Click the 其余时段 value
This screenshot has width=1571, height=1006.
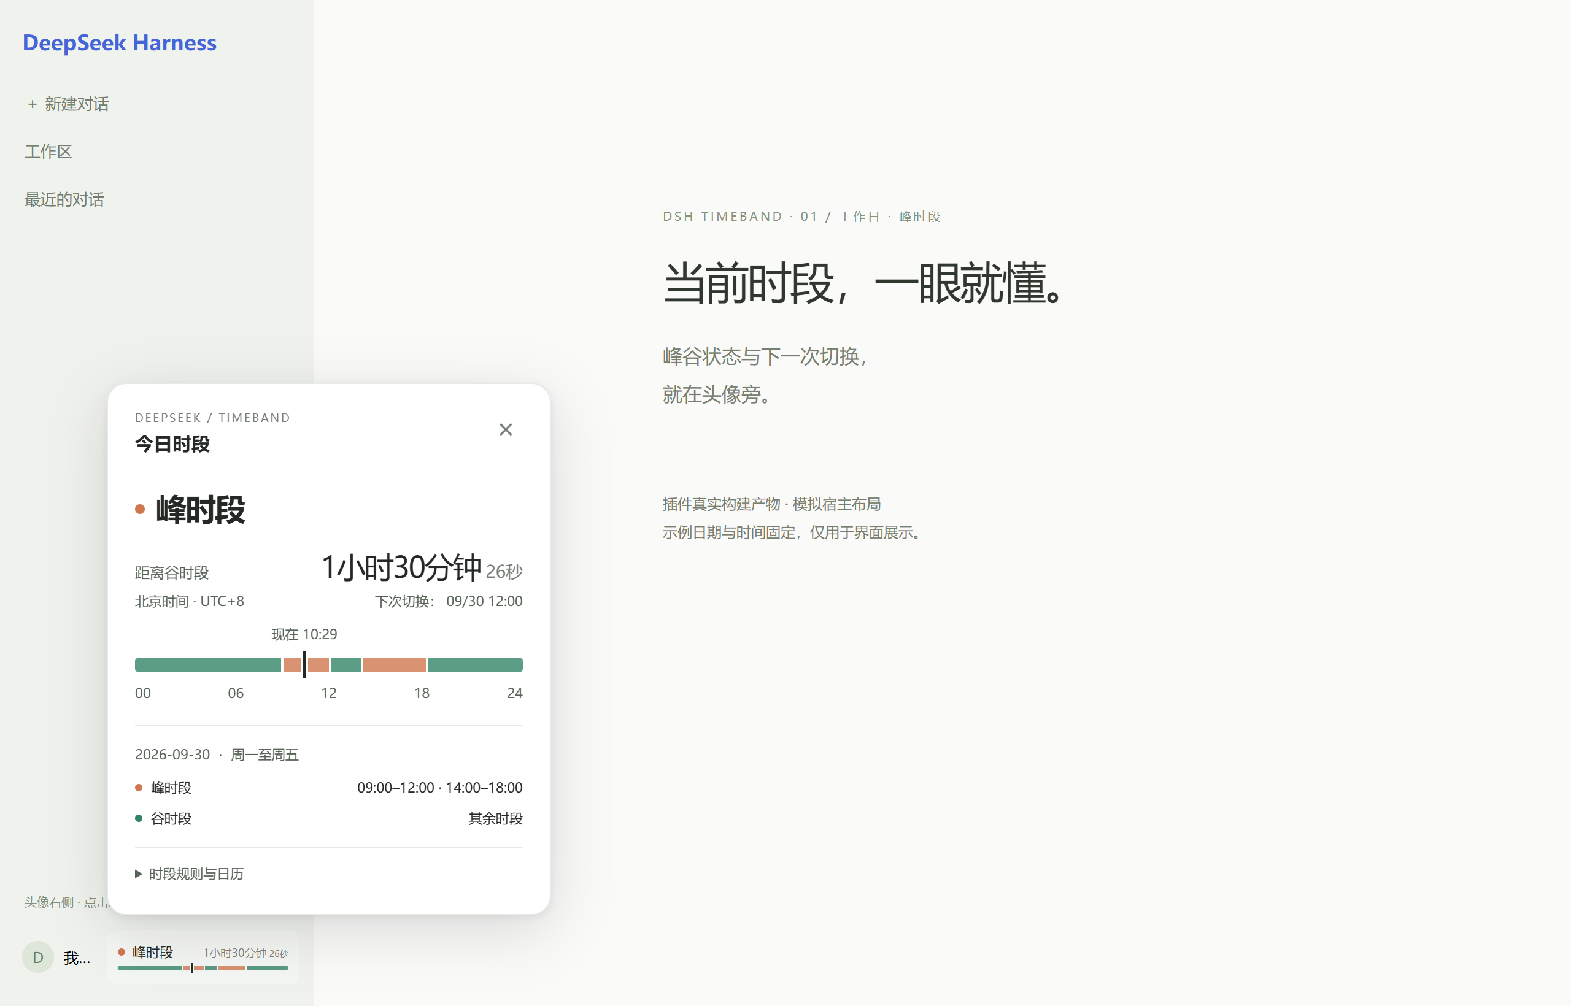495,818
